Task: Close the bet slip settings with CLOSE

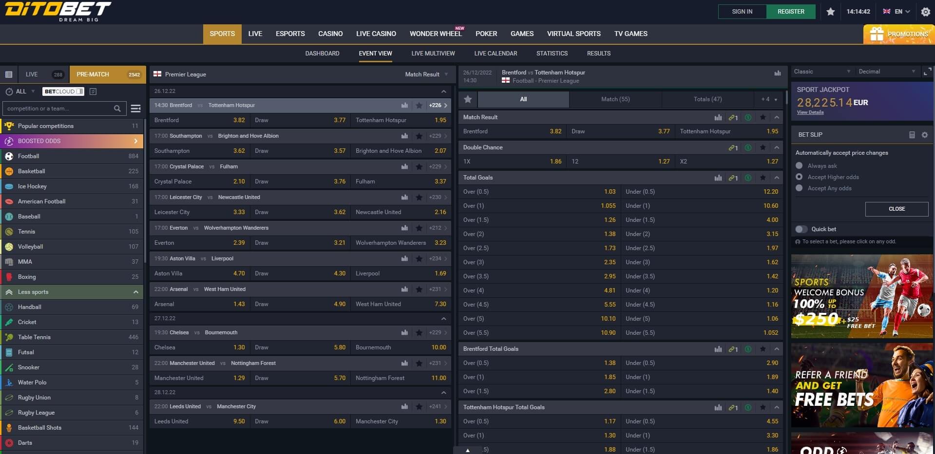Action: 897,209
